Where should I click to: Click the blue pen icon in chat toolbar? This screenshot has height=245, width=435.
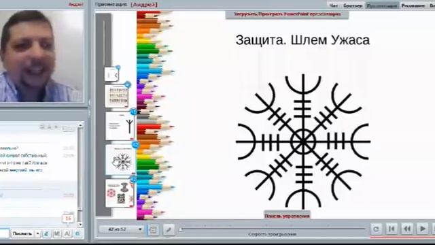tap(46, 233)
